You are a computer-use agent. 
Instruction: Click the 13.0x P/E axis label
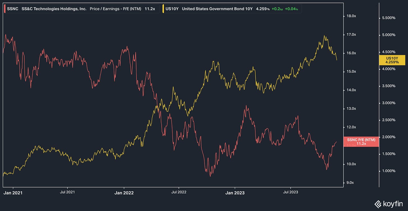pyautogui.click(x=351, y=109)
